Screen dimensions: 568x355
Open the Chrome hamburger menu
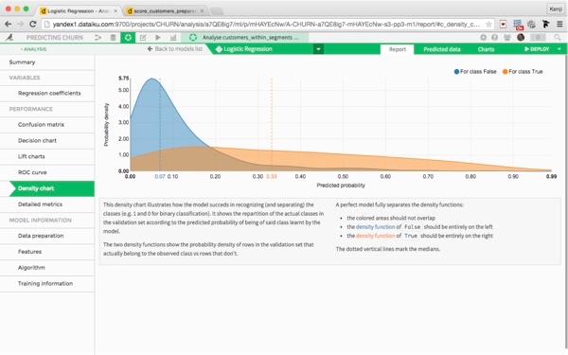tap(559, 25)
